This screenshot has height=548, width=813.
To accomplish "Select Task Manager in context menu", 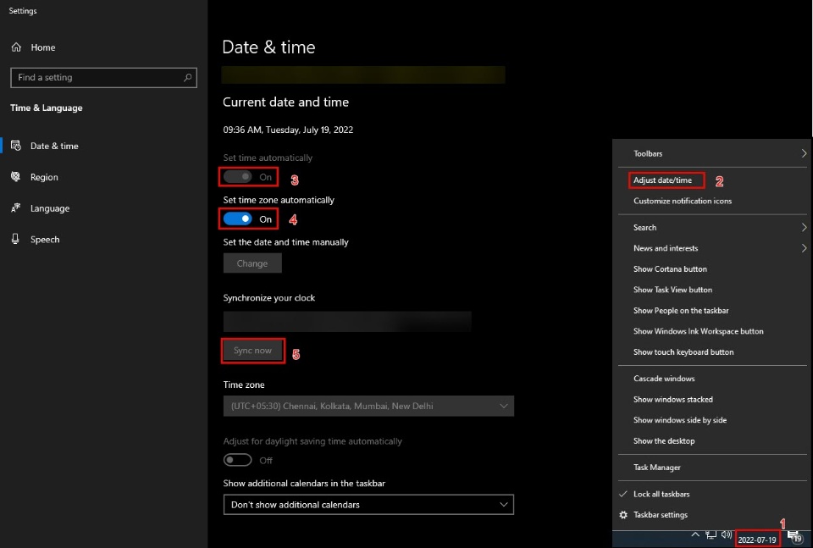I will [x=657, y=468].
